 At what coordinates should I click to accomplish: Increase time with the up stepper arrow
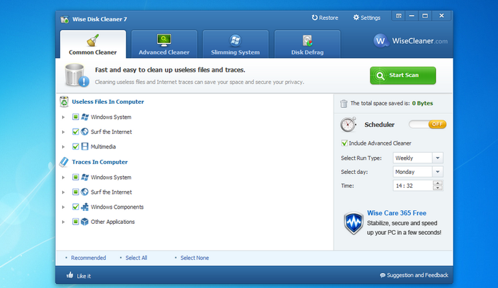click(438, 183)
